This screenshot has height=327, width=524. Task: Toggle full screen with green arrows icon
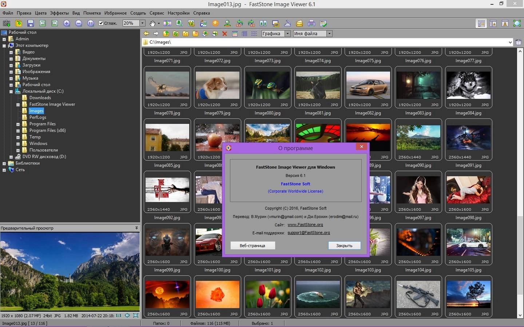tap(517, 24)
